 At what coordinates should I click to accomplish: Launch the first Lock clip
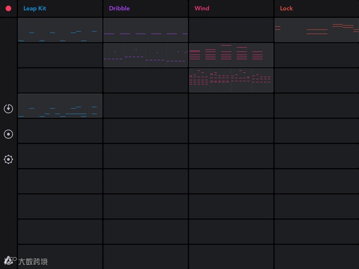pos(317,30)
